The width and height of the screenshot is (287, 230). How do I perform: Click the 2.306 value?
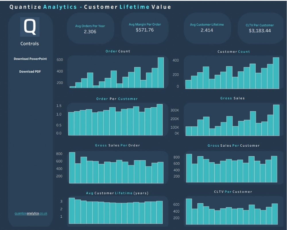click(x=90, y=32)
